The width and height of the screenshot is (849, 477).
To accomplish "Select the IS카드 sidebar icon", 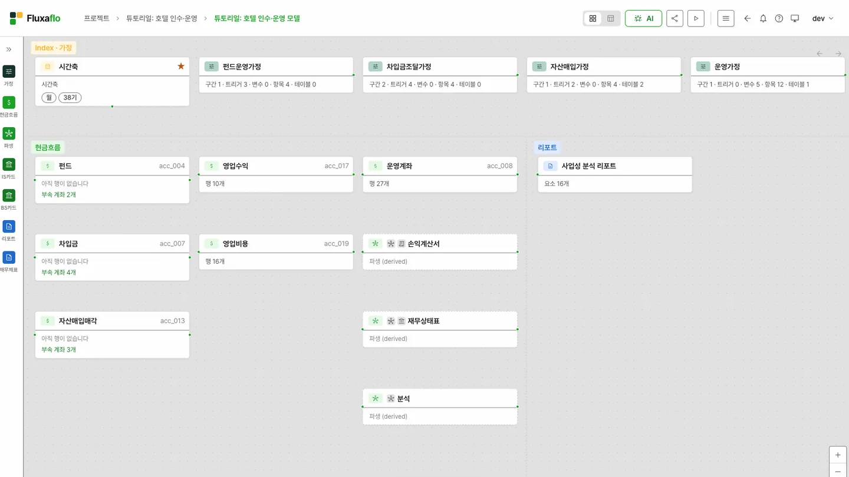I will [9, 165].
